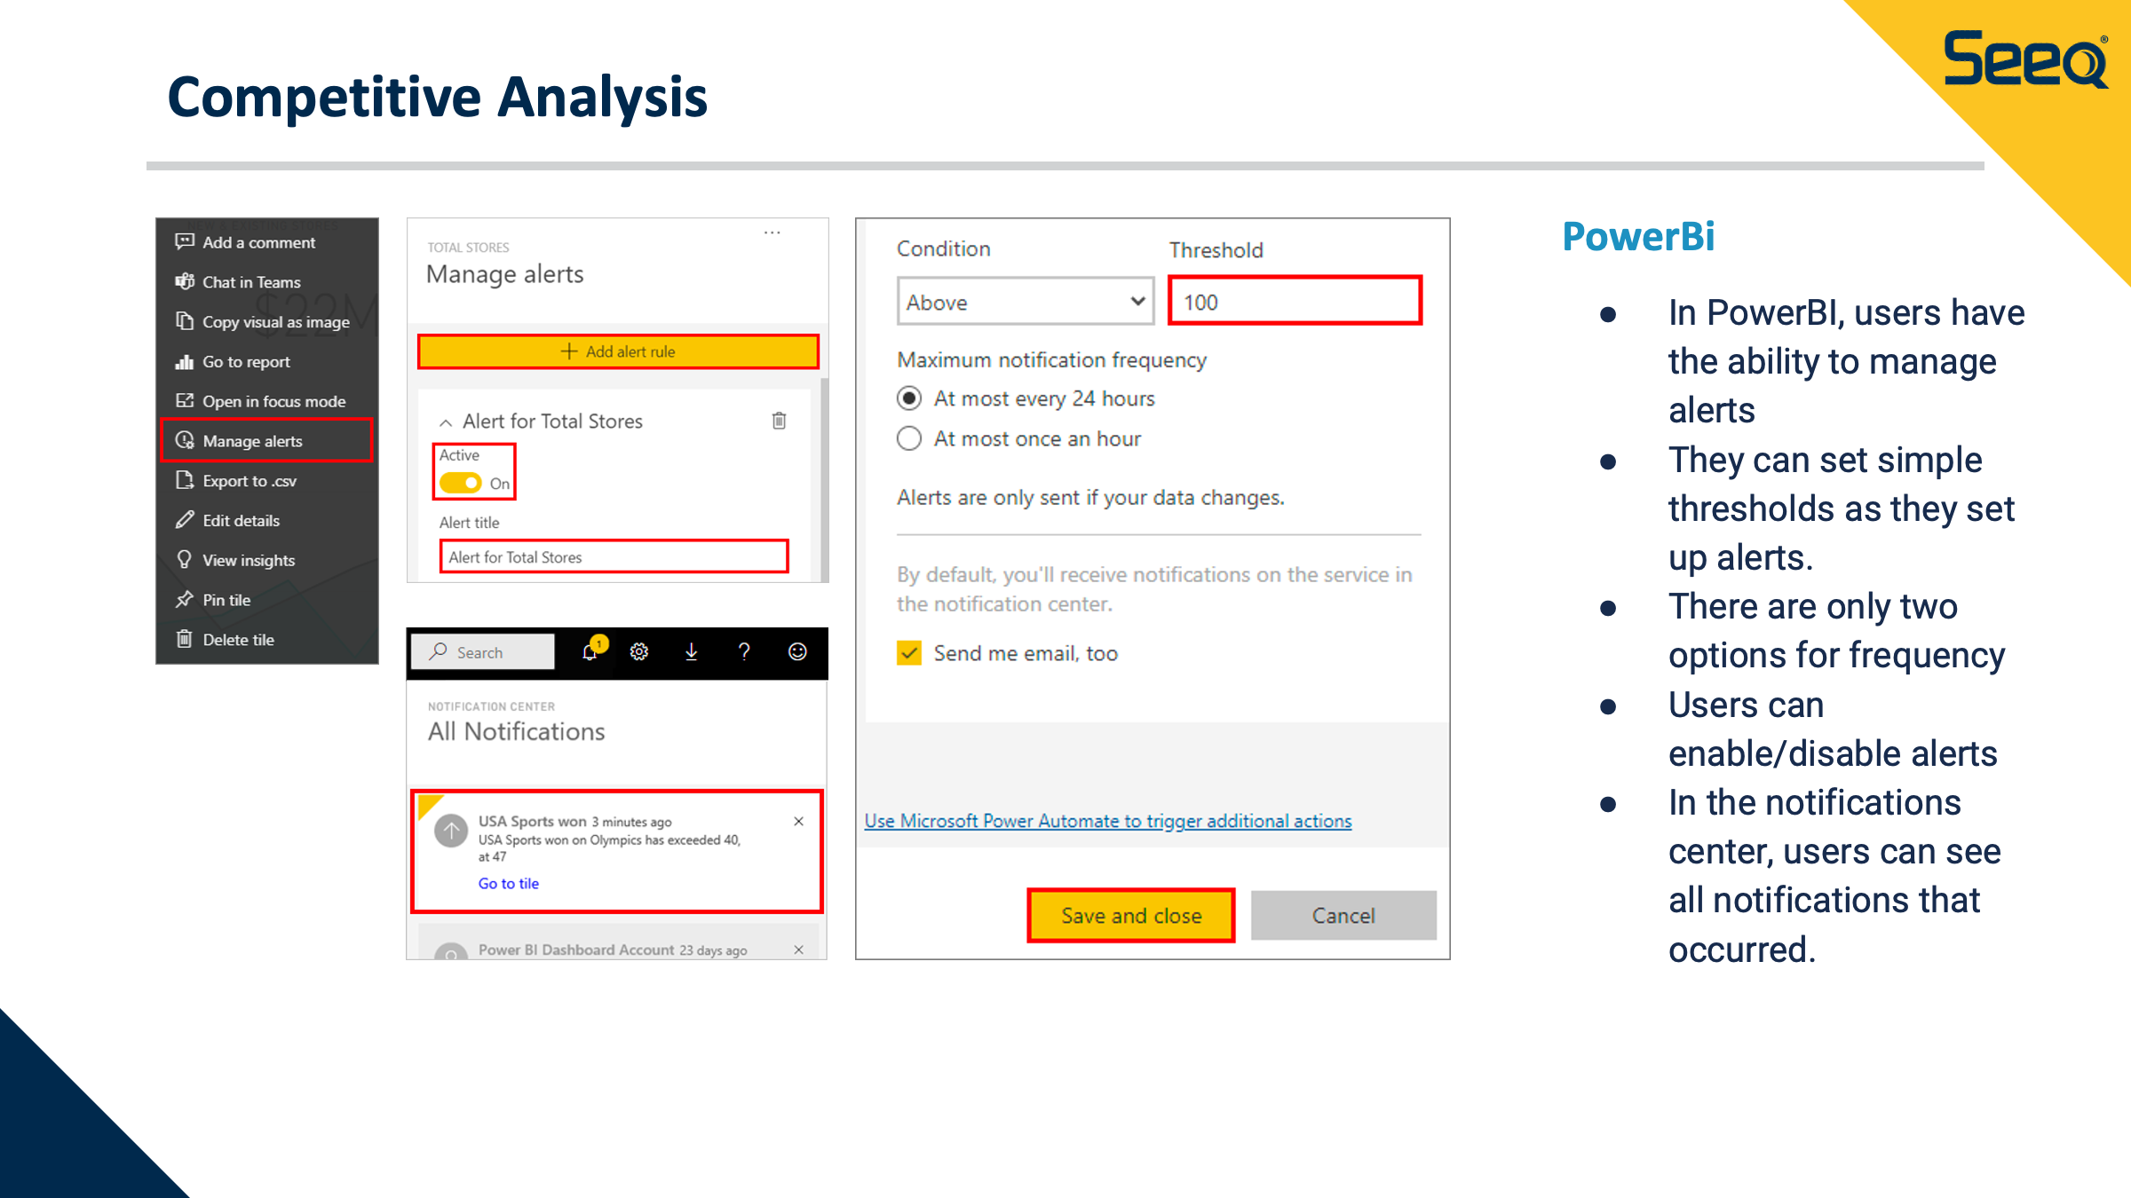Select Export to .csv menu item
This screenshot has width=2131, height=1198.
coord(250,481)
